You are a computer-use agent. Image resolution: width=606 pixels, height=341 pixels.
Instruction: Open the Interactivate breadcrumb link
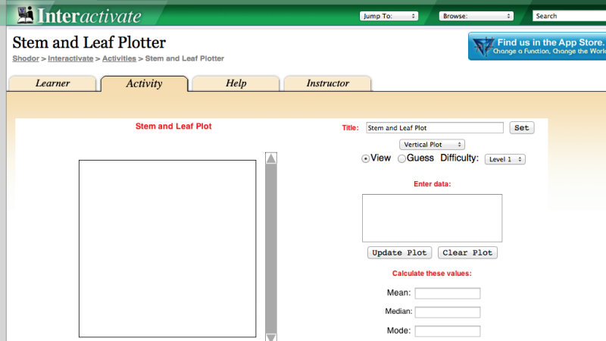tap(70, 58)
